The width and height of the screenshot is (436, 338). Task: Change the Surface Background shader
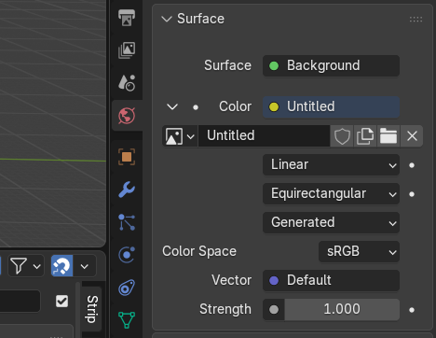point(331,65)
